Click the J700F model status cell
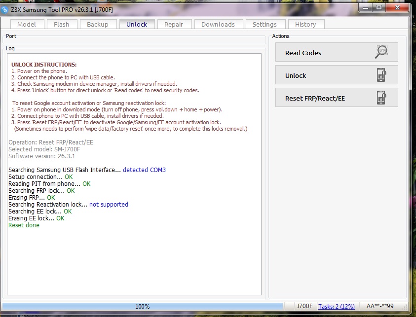The height and width of the screenshot is (317, 416). (x=304, y=306)
